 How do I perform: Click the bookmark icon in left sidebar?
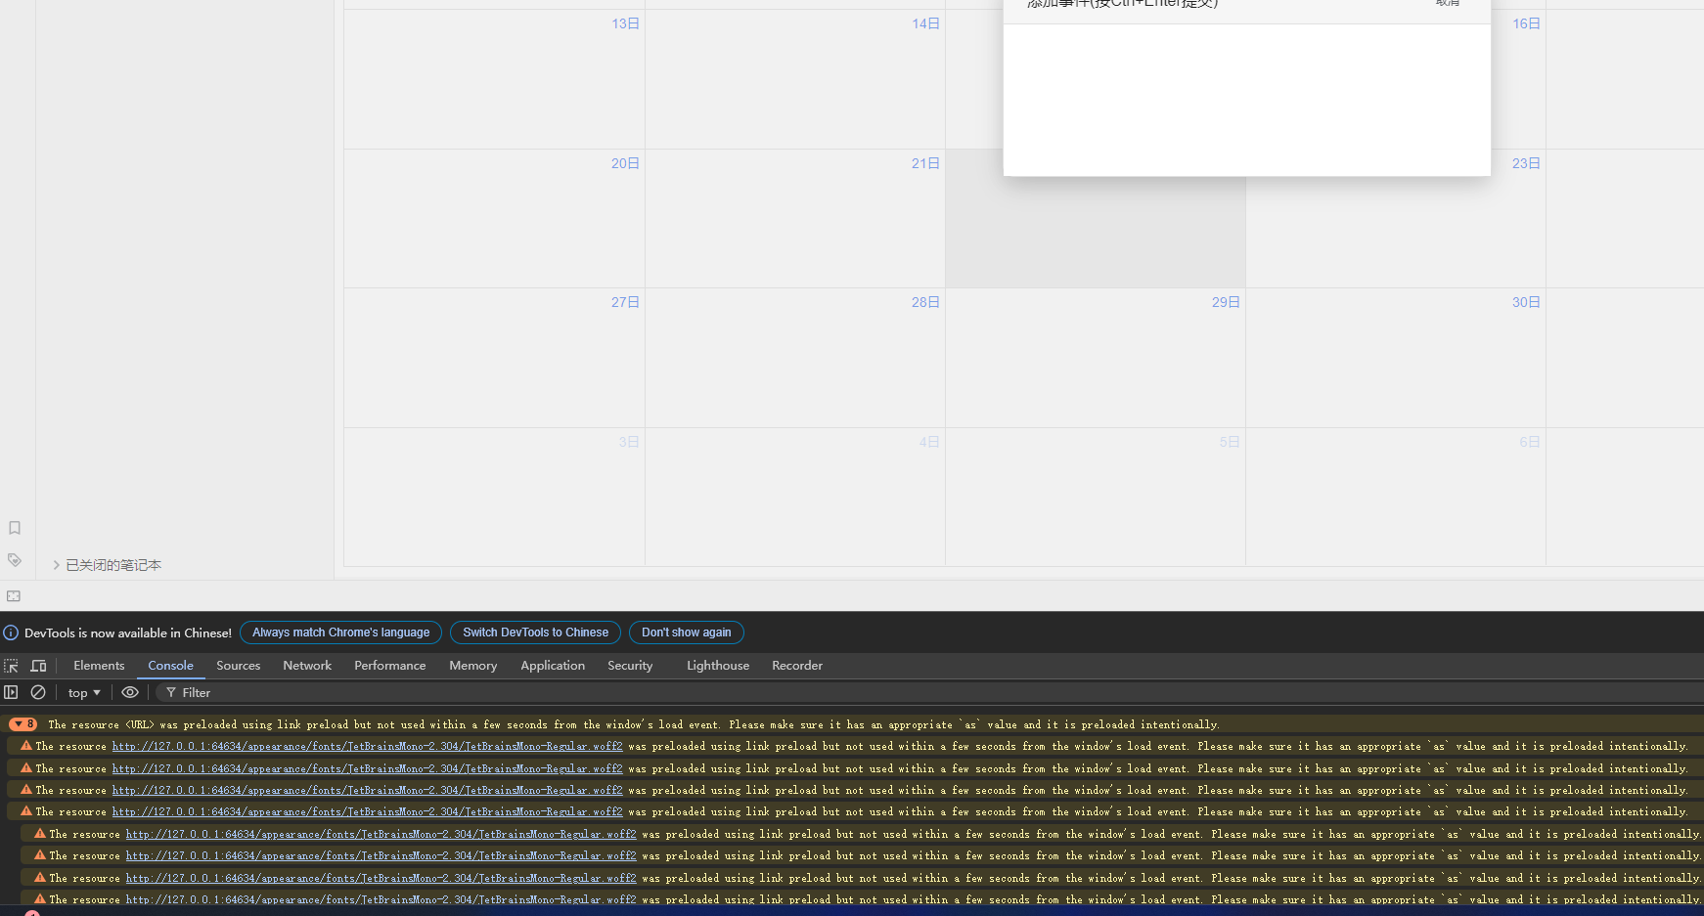pyautogui.click(x=15, y=528)
